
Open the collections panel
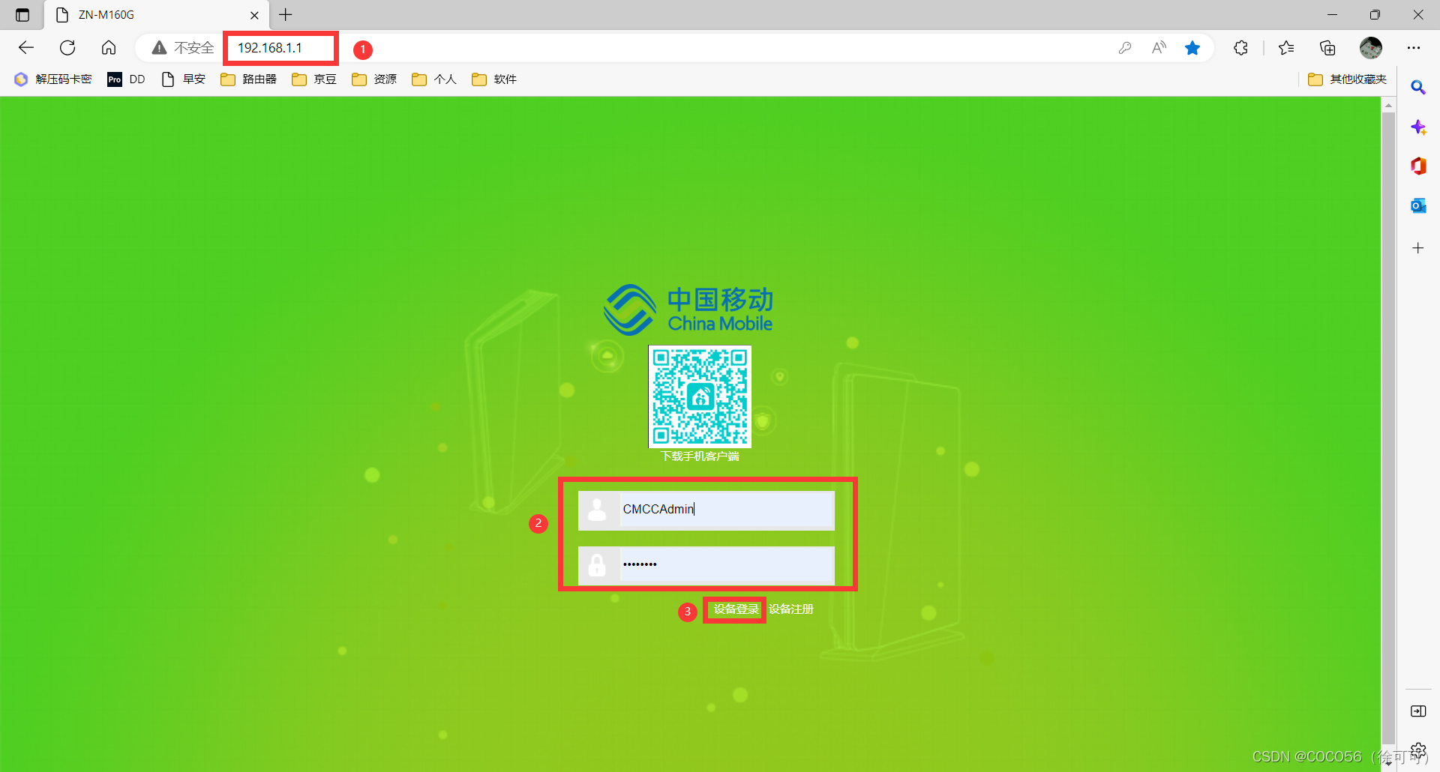click(x=1327, y=48)
